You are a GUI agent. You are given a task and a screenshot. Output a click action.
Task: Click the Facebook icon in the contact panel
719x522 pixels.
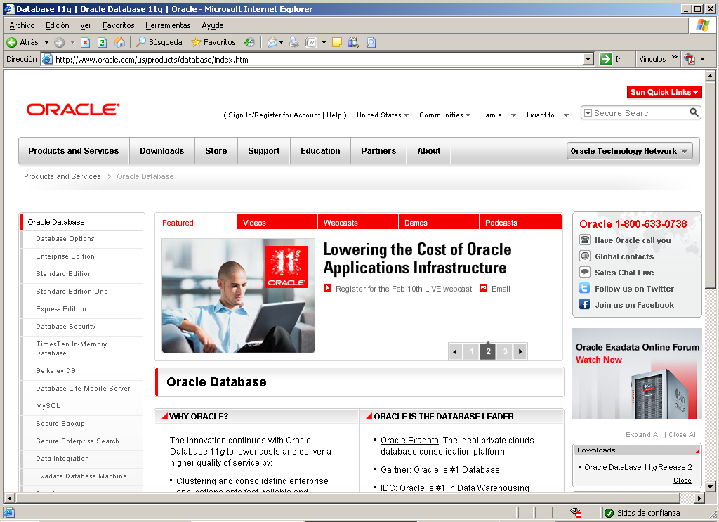[584, 305]
